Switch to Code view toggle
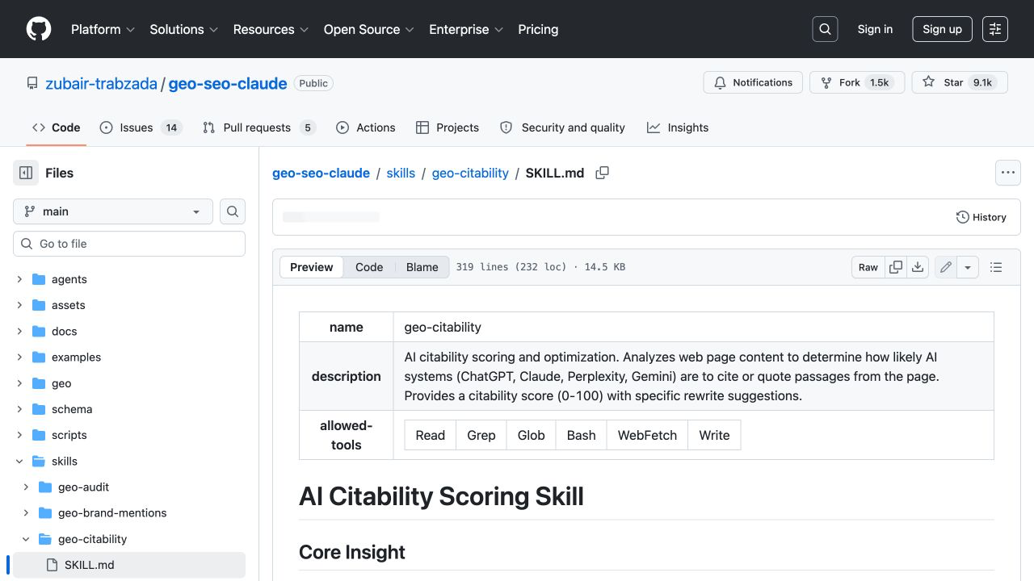This screenshot has height=581, width=1034. pyautogui.click(x=369, y=267)
